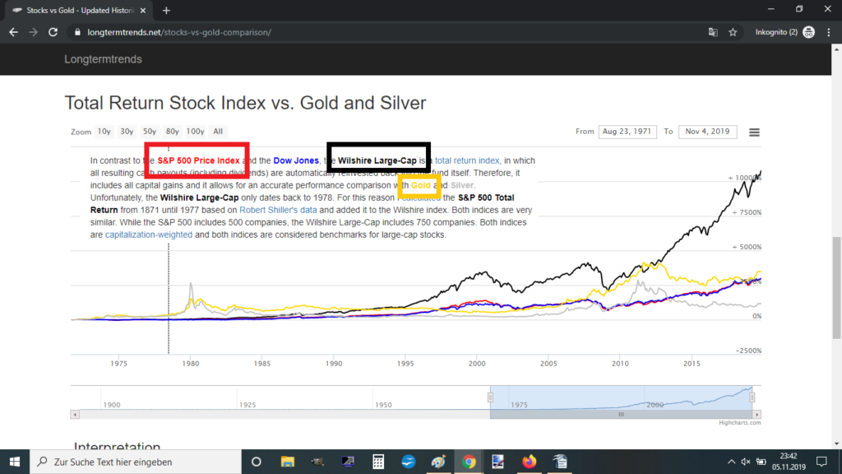Viewport: 842px width, 474px height.
Task: Grab the right navigator range handle
Action: coord(752,397)
